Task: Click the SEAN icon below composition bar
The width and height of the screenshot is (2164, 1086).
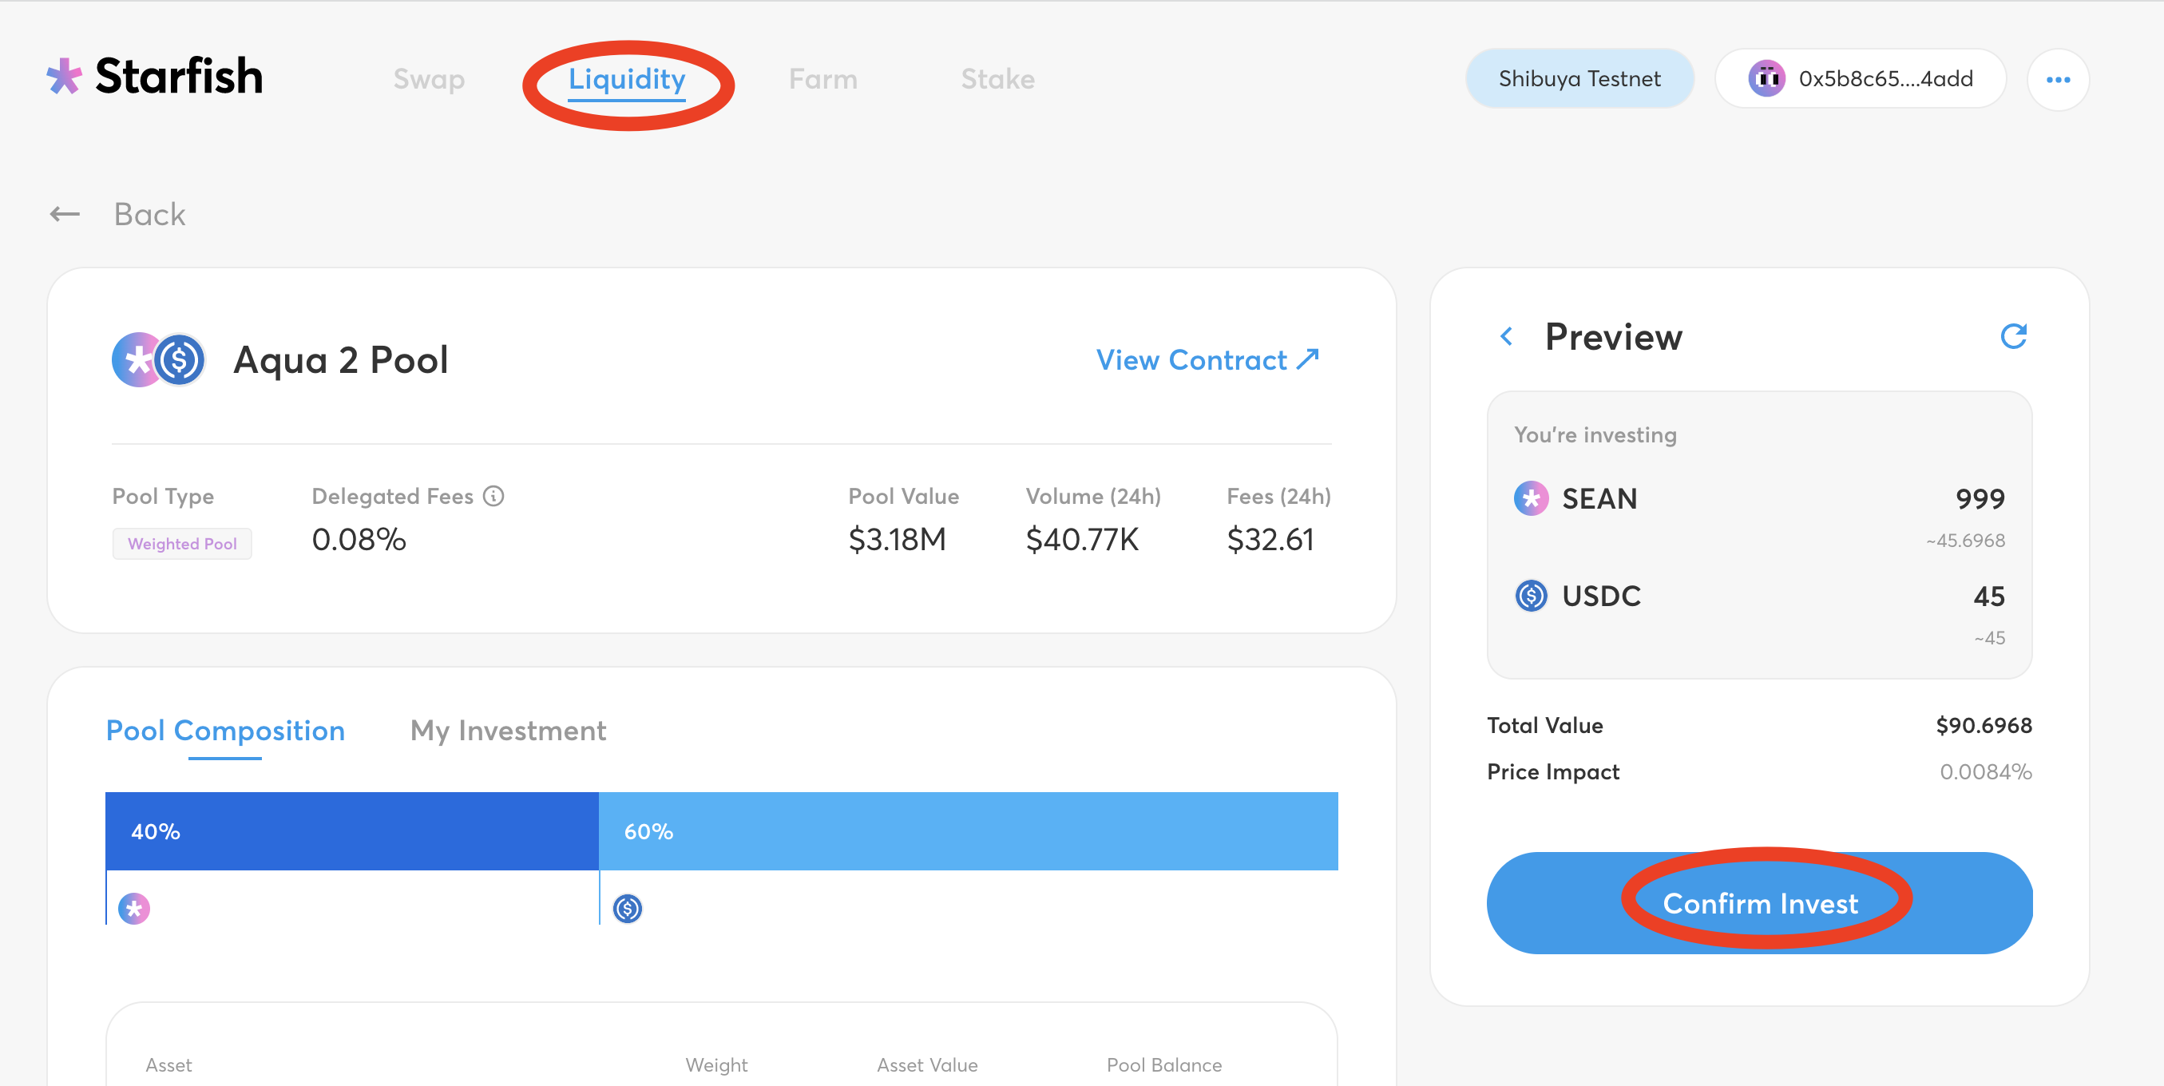Action: pos(134,908)
